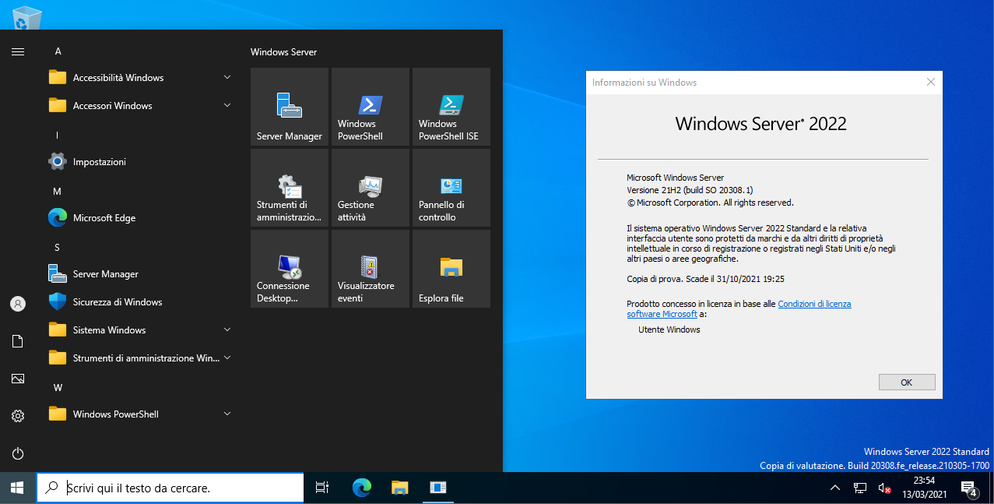Image resolution: width=994 pixels, height=504 pixels.
Task: Launch Microsoft Edge from the app list
Action: [x=140, y=218]
